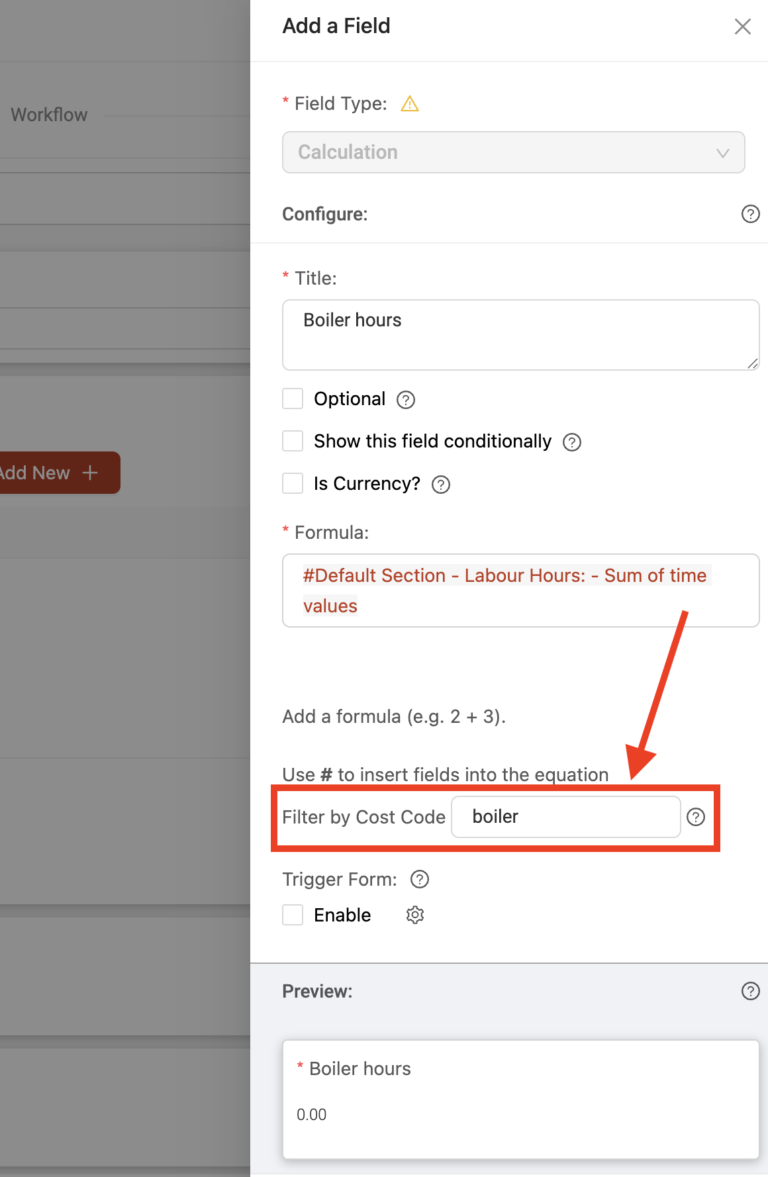Click help icon beside Show this field conditionally
Viewport: 768px width, 1177px height.
[x=571, y=442]
